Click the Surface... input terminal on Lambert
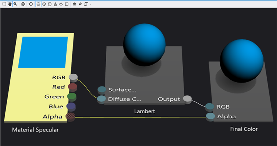The image size is (277, 146). [x=102, y=90]
